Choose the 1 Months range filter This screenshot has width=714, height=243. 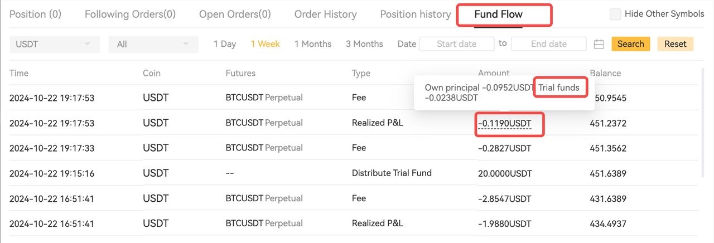(x=313, y=44)
